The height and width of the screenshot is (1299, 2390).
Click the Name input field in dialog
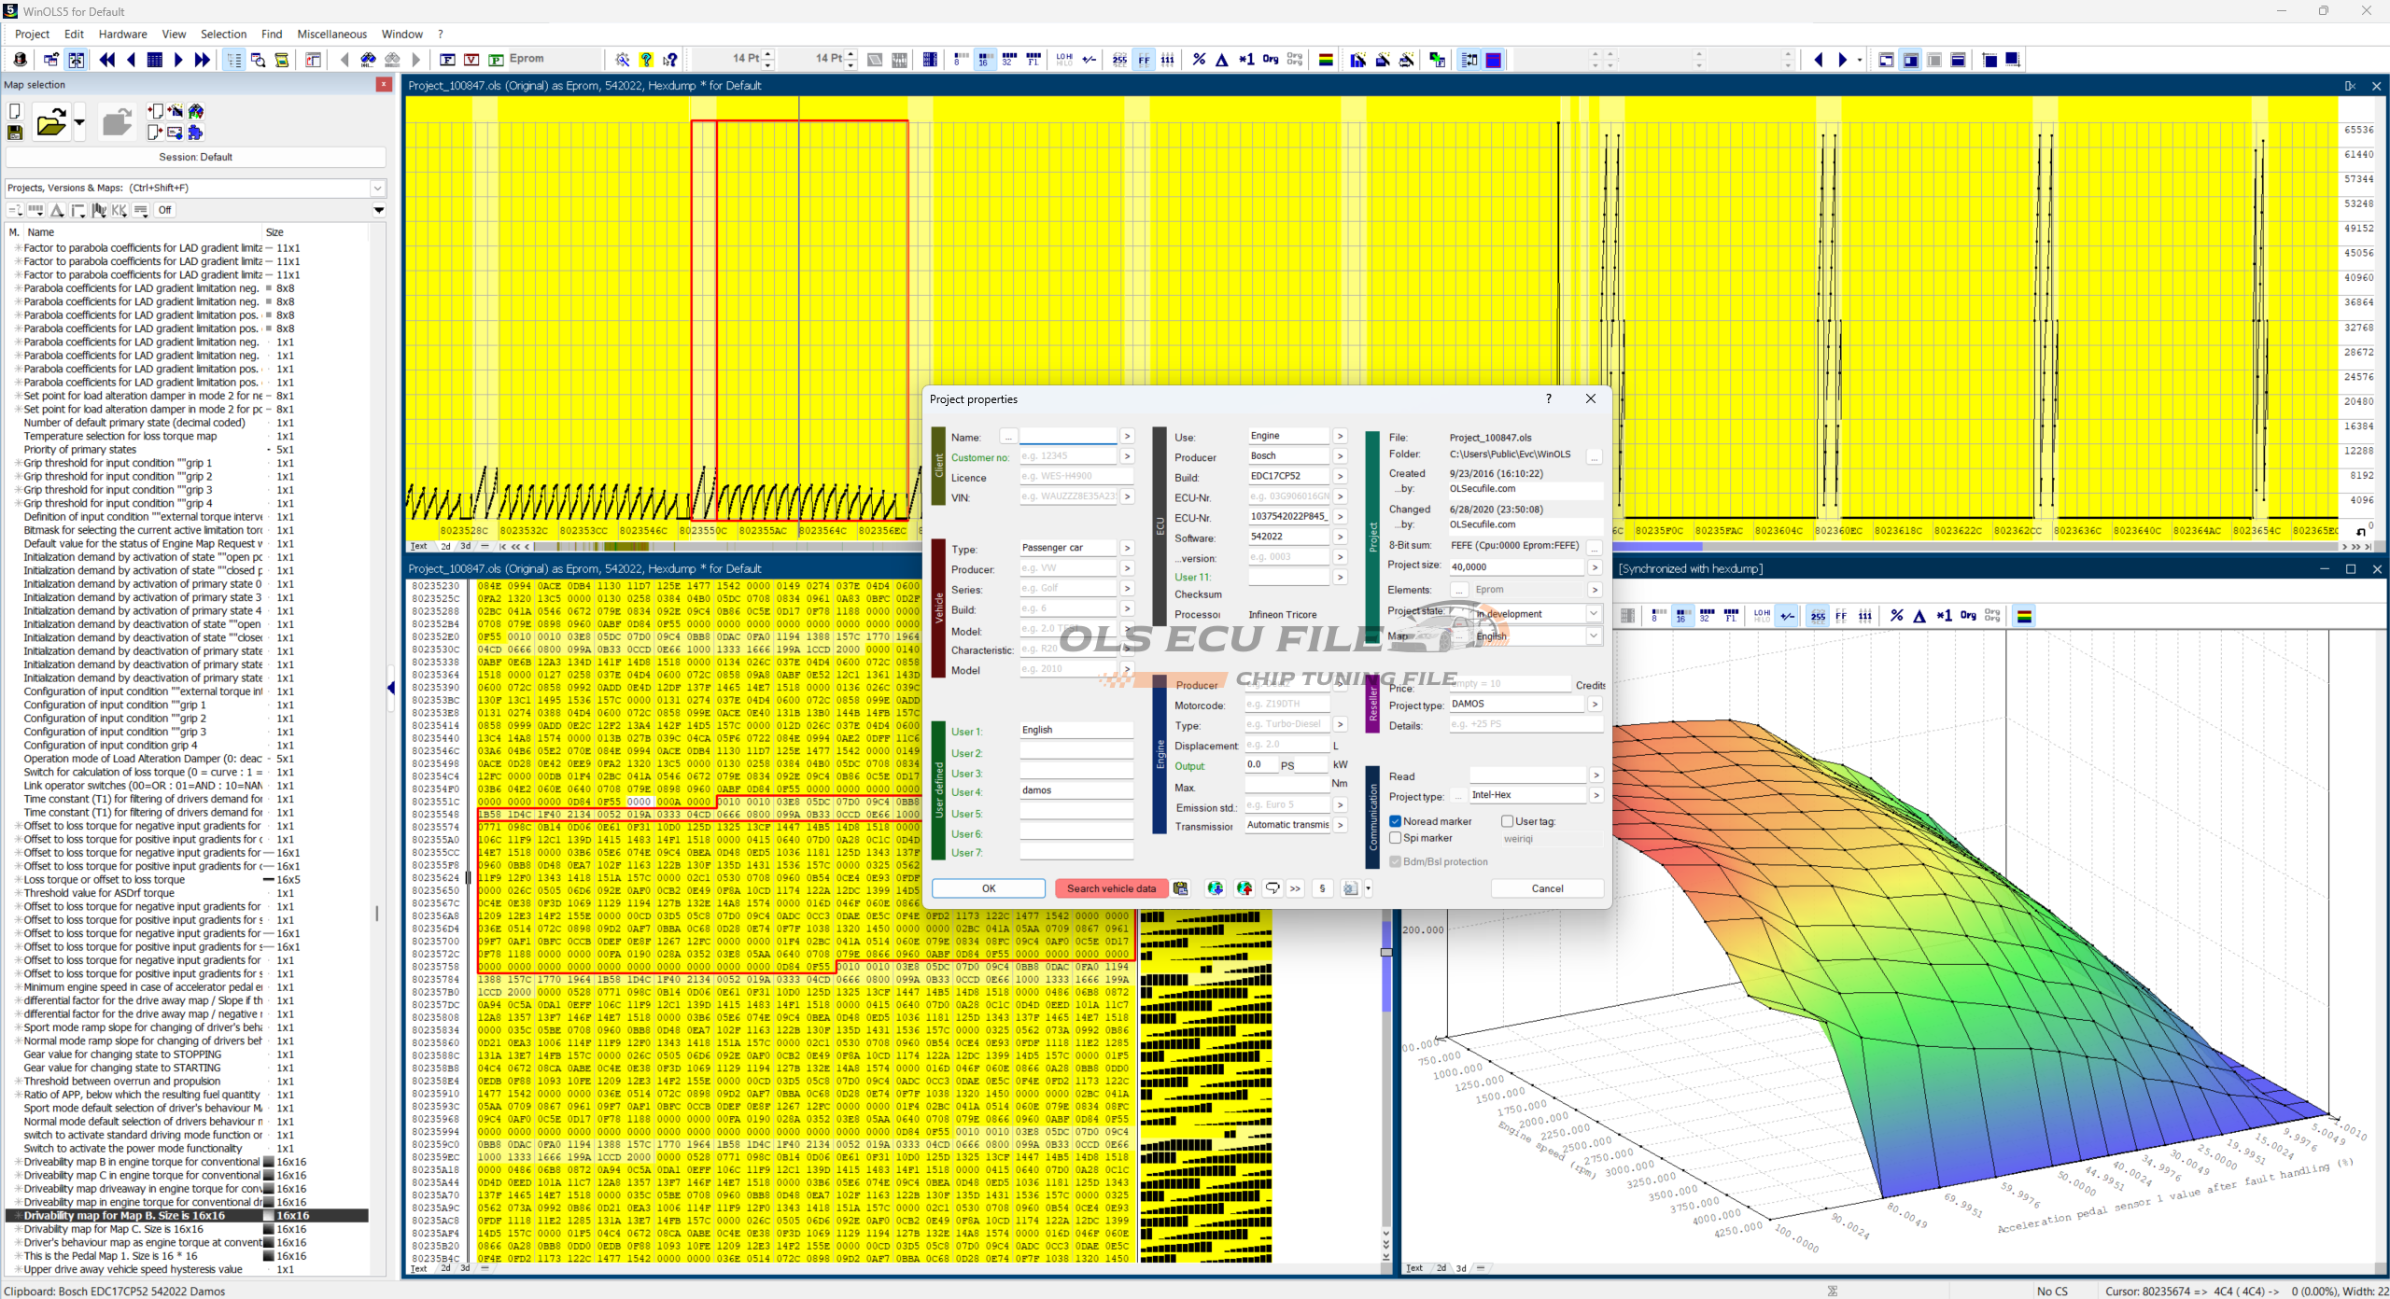coord(1068,437)
